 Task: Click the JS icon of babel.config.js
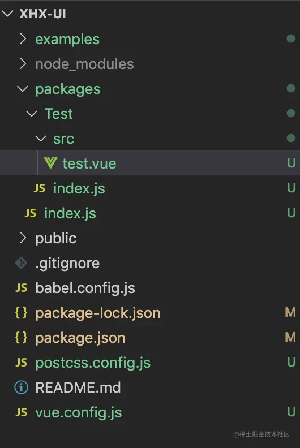[x=21, y=288]
